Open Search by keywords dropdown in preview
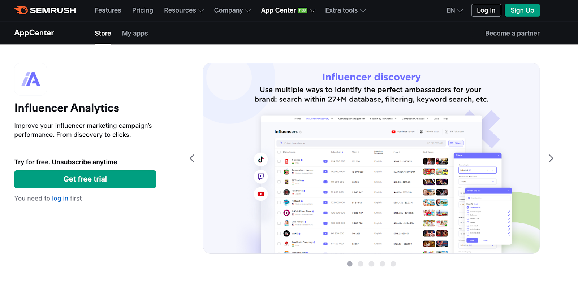Screen dimensions: 578x283 (x=383, y=119)
